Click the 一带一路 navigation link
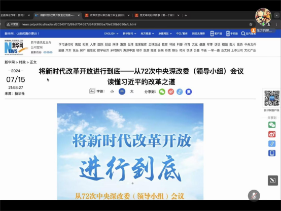The width and height of the screenshot is (281, 211). click(x=214, y=50)
